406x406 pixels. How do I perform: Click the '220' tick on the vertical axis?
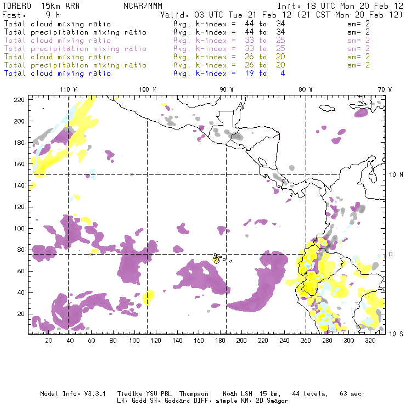click(19, 100)
